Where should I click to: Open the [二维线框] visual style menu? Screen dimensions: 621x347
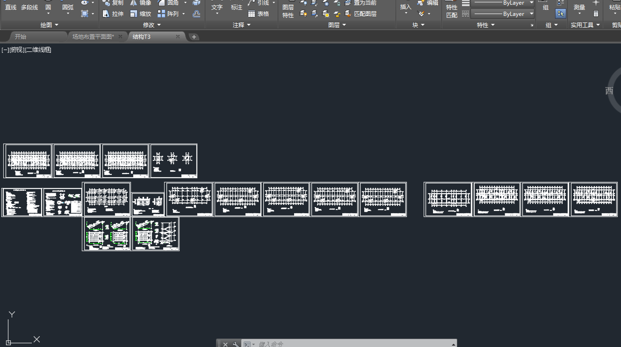point(38,50)
